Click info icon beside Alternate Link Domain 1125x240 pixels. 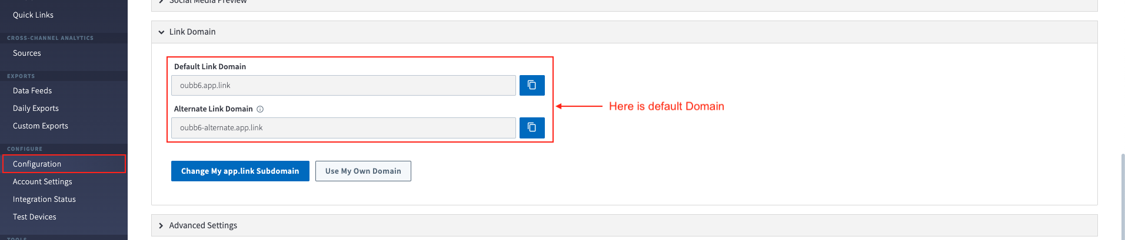[x=260, y=109]
